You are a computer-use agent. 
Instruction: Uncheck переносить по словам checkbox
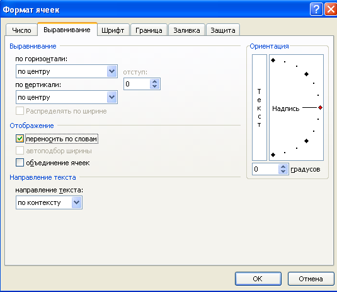point(20,139)
